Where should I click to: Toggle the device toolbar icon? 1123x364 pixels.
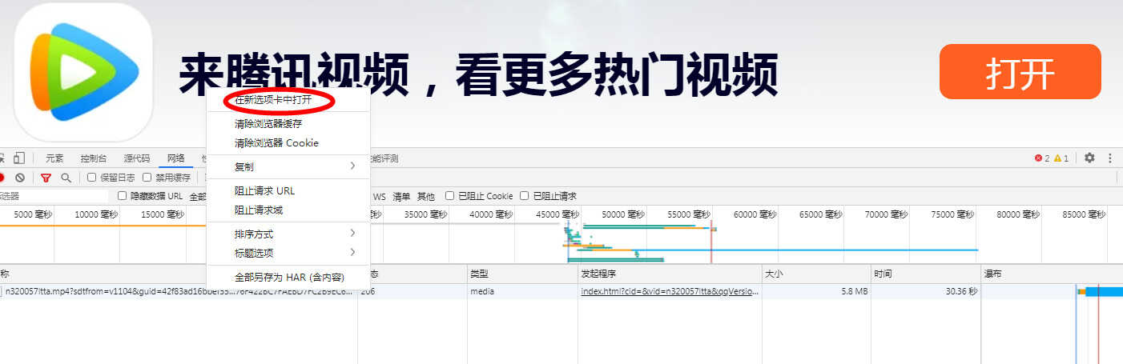19,158
